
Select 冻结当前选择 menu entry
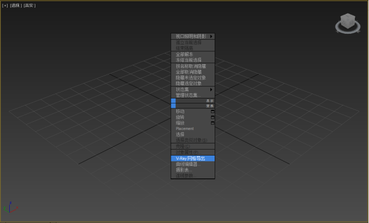[x=193, y=60]
